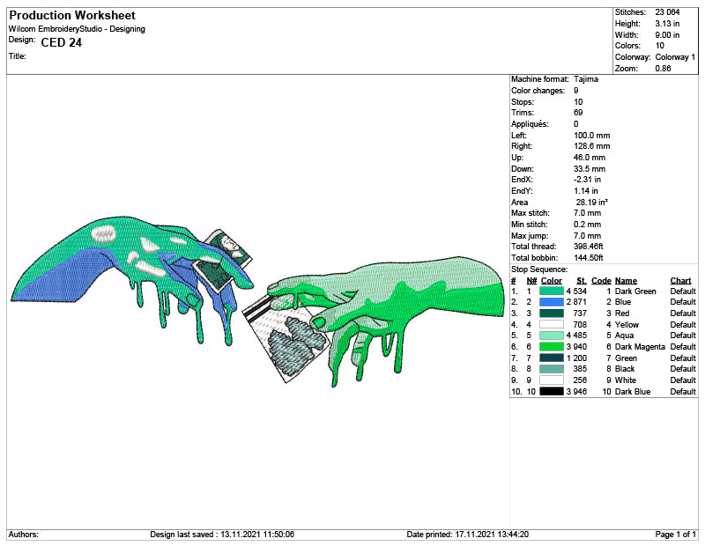Click the EndY value '1.14 in'

point(586,191)
